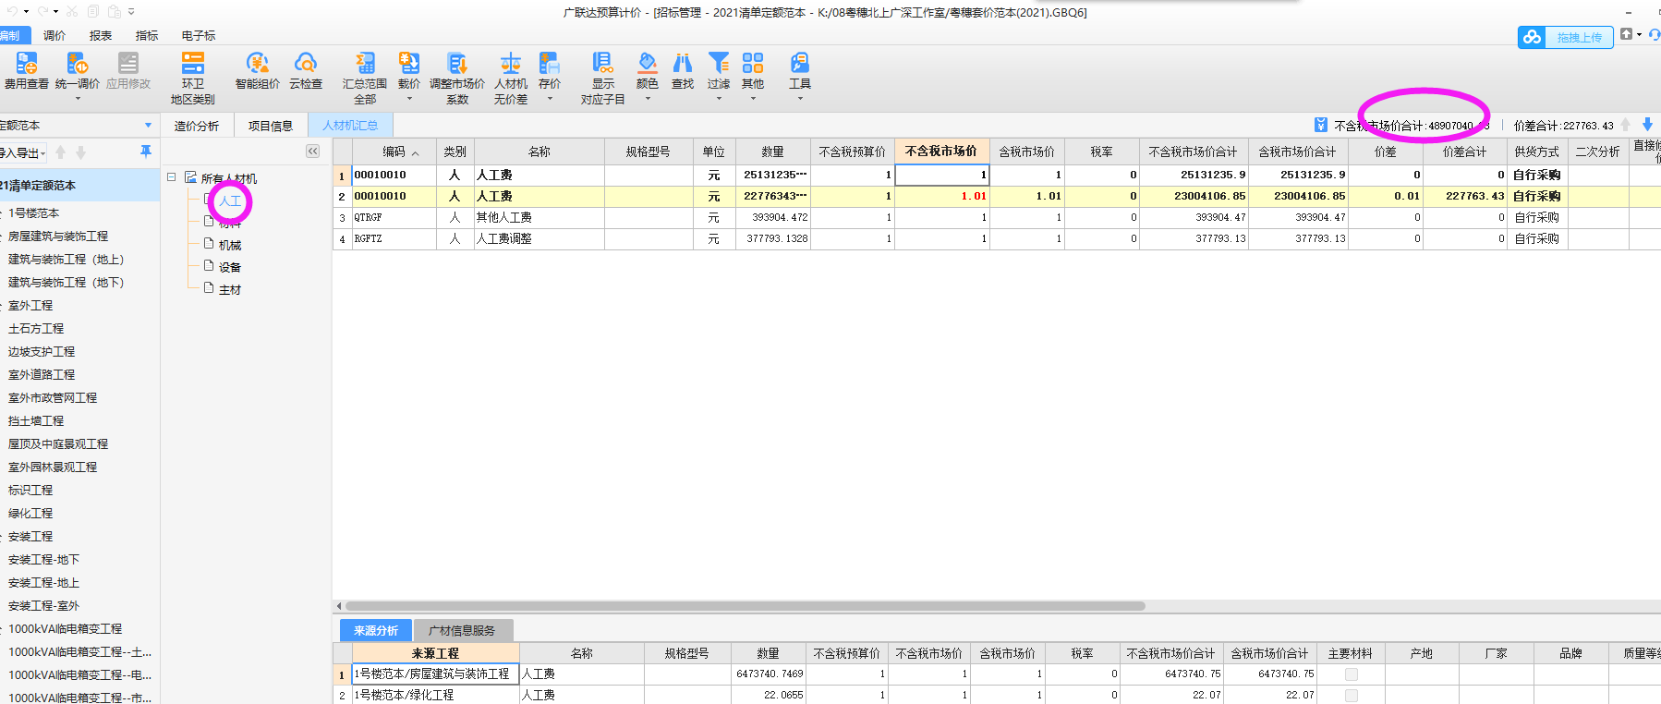Open the 导入导出 dropdown

[x=23, y=153]
